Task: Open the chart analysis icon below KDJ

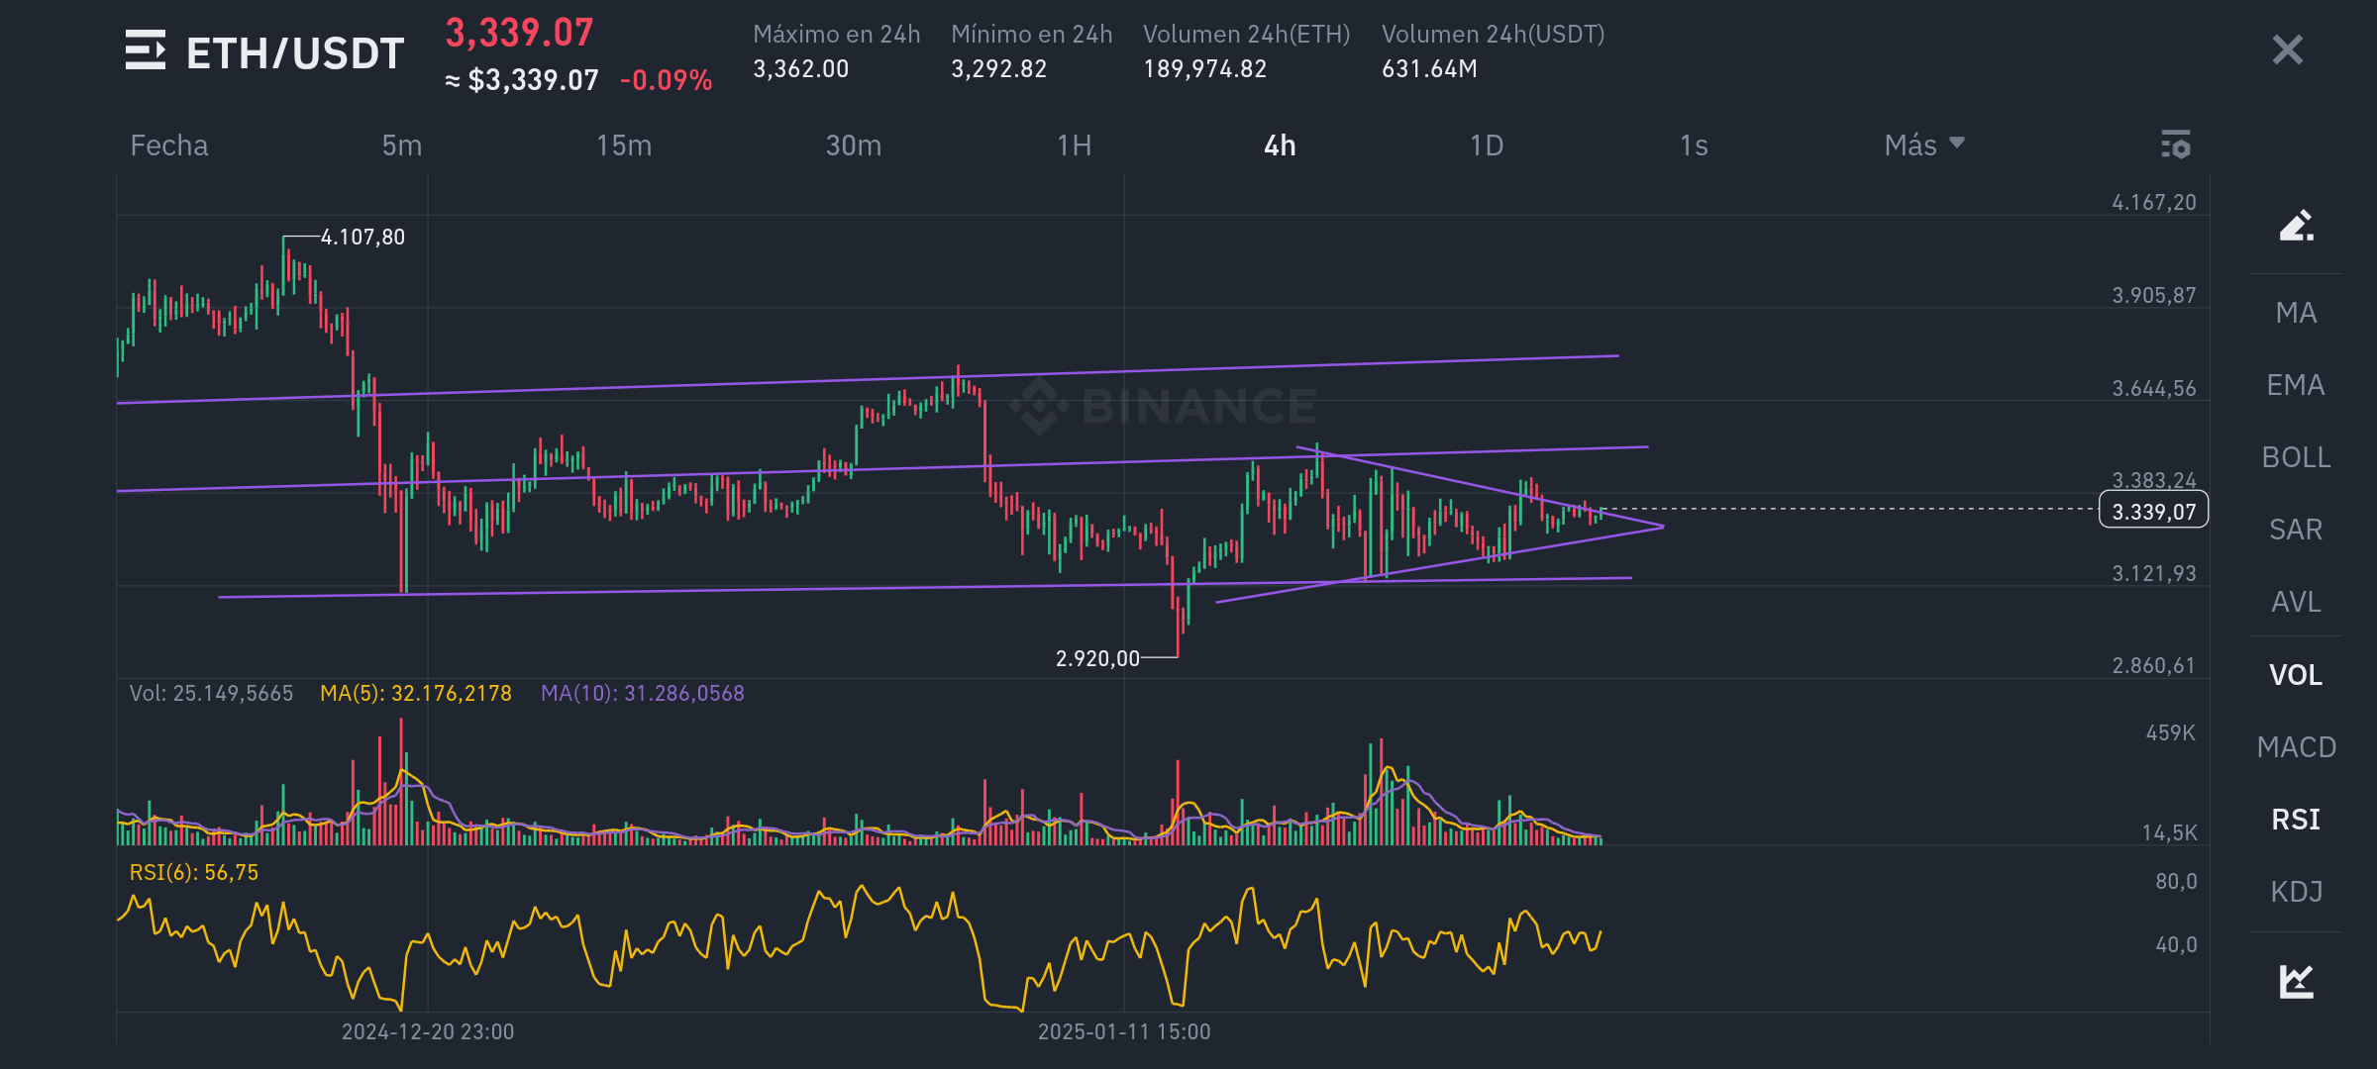Action: tap(2296, 981)
